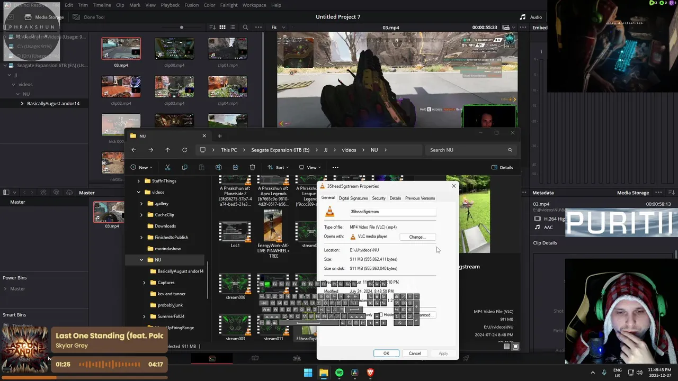Collapse the videos folder in Explorer tree
Screen dimensions: 678x381
139,192
